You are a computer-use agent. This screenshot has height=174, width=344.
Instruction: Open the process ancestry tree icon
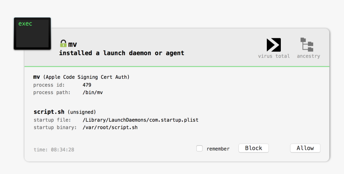(307, 44)
